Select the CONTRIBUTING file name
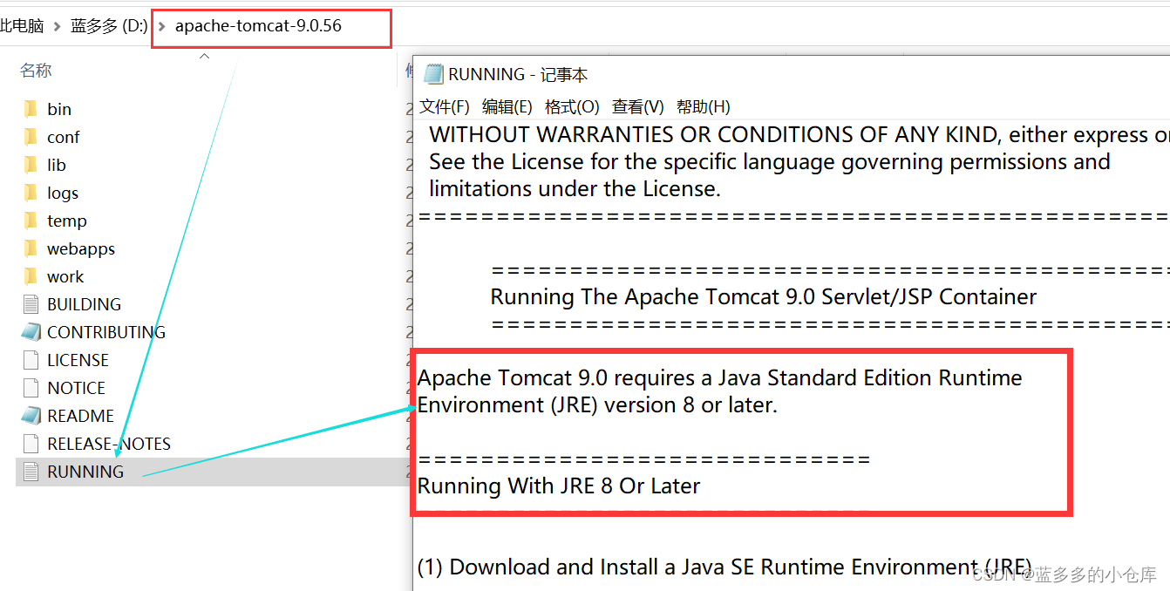The width and height of the screenshot is (1170, 591). tap(106, 332)
